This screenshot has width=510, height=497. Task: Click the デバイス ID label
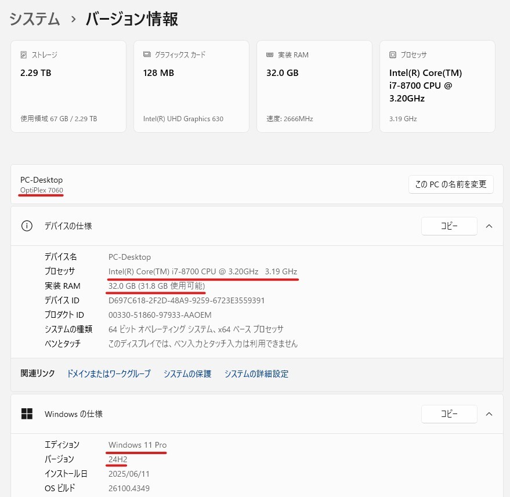[x=62, y=300]
